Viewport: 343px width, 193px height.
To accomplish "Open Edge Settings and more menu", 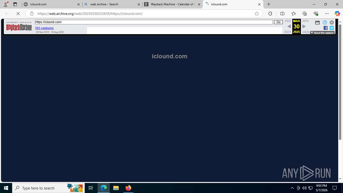I will (x=327, y=14).
